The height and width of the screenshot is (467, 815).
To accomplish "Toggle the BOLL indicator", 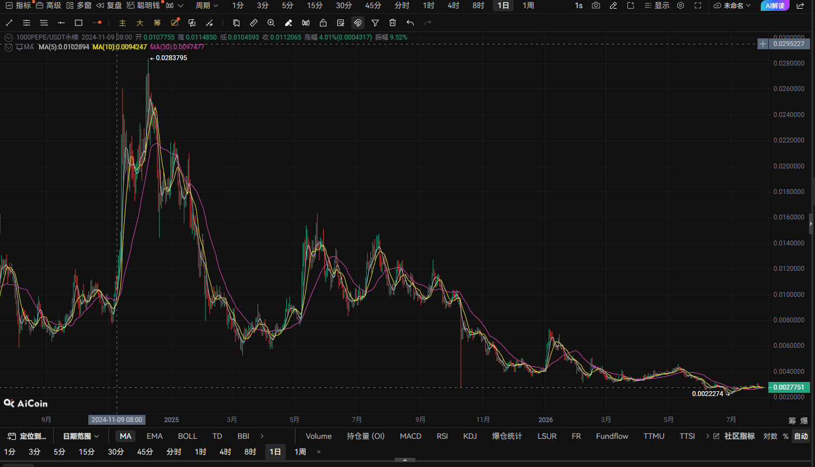I will (188, 436).
